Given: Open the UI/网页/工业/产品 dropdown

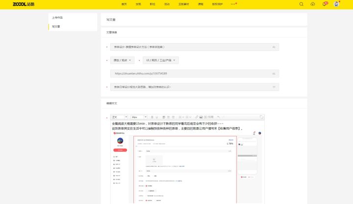Looking at the screenshot, I should coord(161,60).
